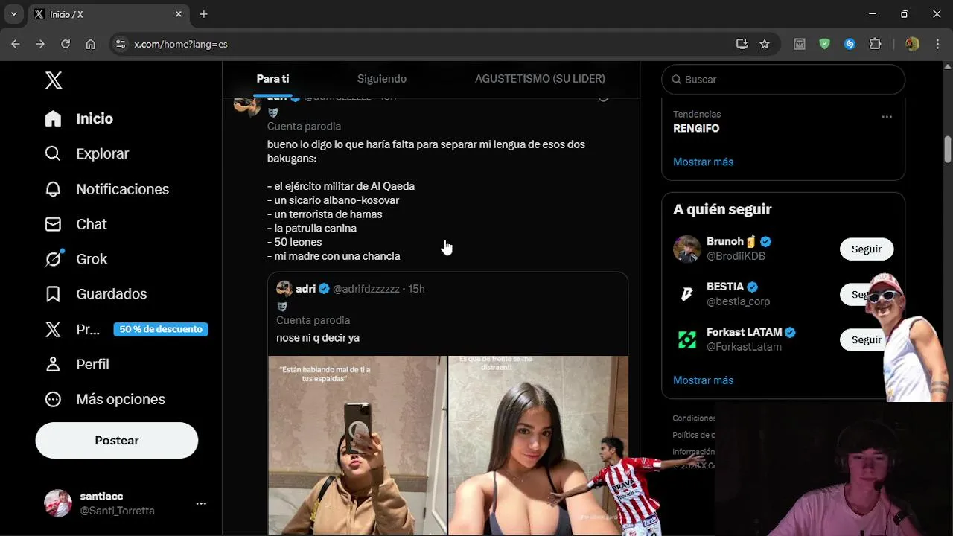Click the address bar URL x.com/home
953x536 pixels.
tap(181, 45)
